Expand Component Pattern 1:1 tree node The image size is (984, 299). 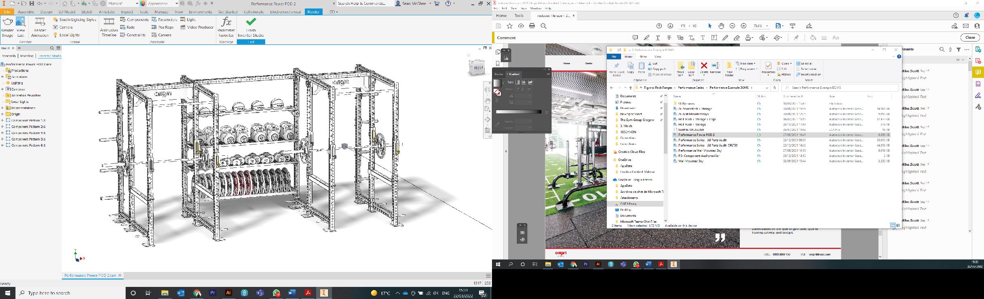click(x=3, y=121)
